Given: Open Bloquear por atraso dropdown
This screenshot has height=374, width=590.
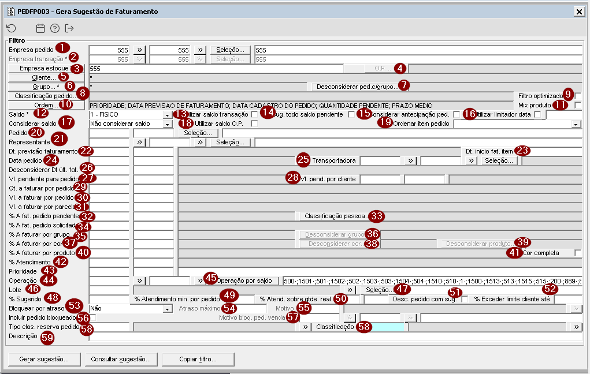Looking at the screenshot, I should pyautogui.click(x=167, y=309).
